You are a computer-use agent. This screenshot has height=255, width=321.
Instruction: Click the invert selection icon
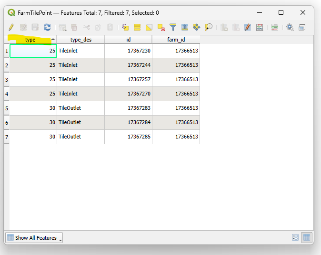point(149,27)
